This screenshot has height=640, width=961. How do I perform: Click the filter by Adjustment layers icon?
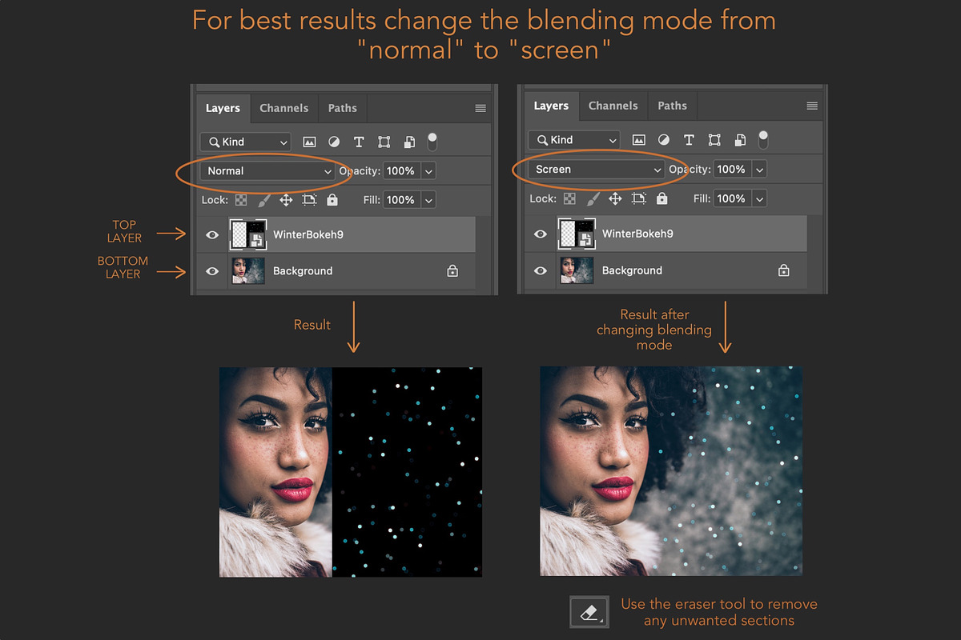click(334, 142)
